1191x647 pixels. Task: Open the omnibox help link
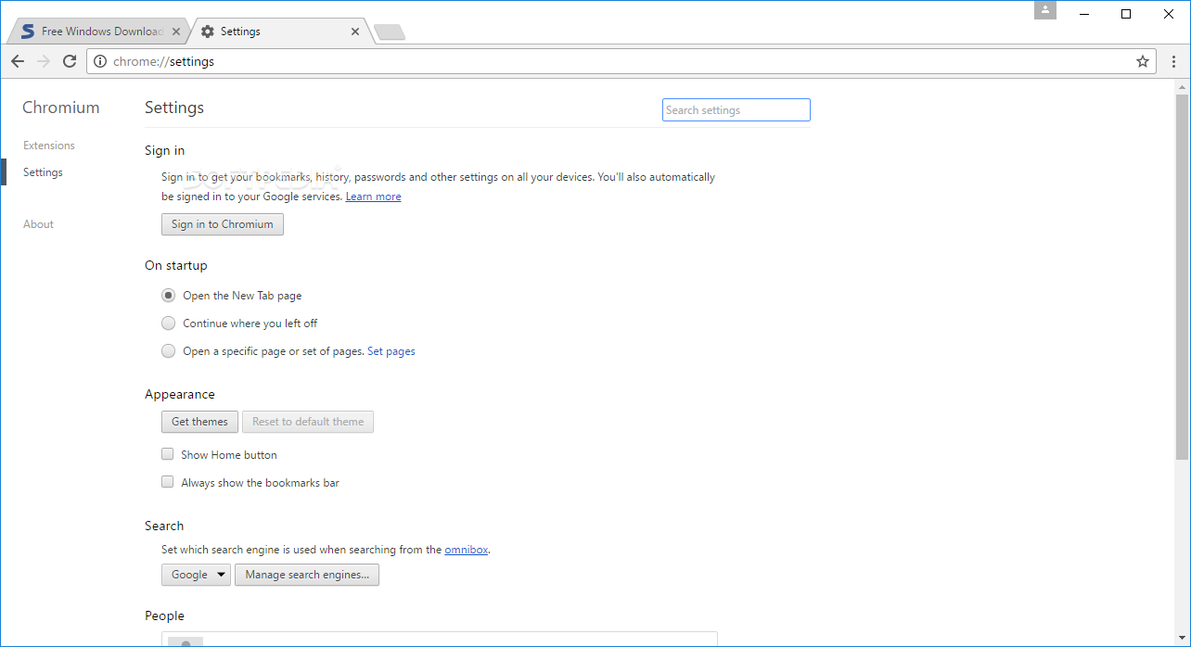click(x=467, y=550)
